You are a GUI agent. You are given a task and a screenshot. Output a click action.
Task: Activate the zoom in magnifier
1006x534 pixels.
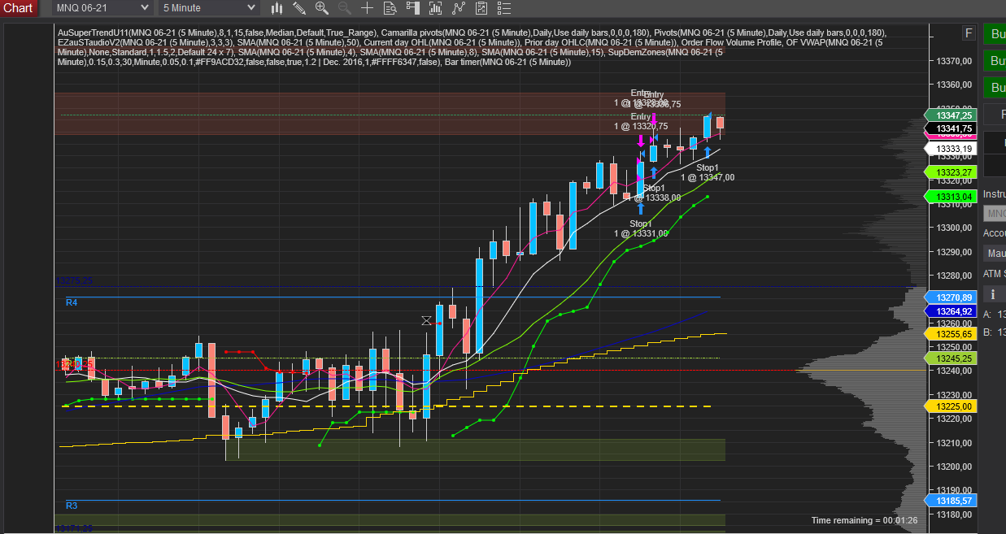[x=322, y=8]
